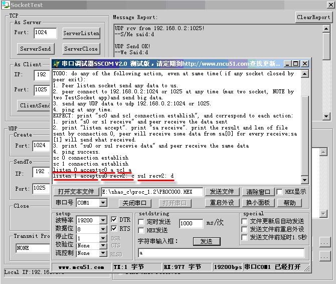
Task: Maximize the SSCOM window
Action: pyautogui.click(x=296, y=64)
